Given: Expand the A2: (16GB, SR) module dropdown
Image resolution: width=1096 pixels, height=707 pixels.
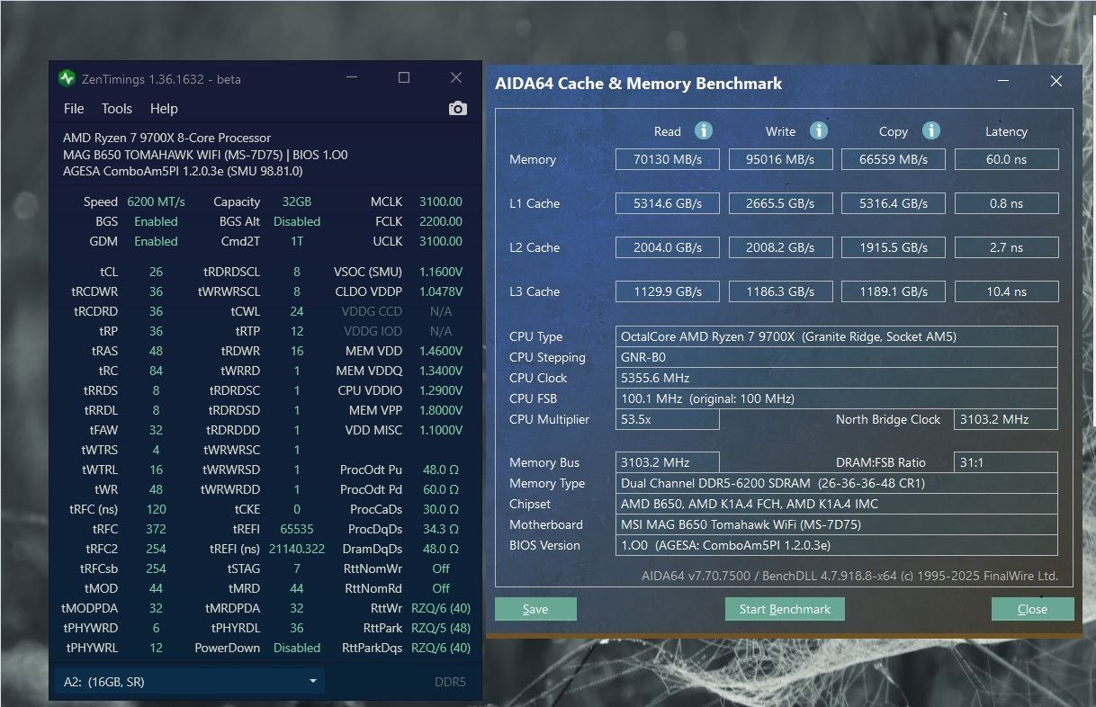Looking at the screenshot, I should pos(190,681).
